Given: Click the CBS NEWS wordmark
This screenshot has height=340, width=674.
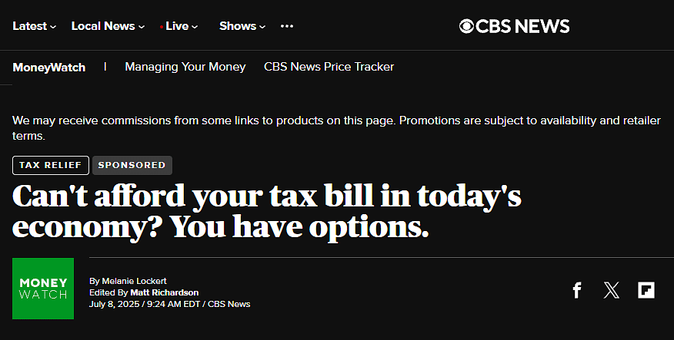Looking at the screenshot, I should [522, 27].
